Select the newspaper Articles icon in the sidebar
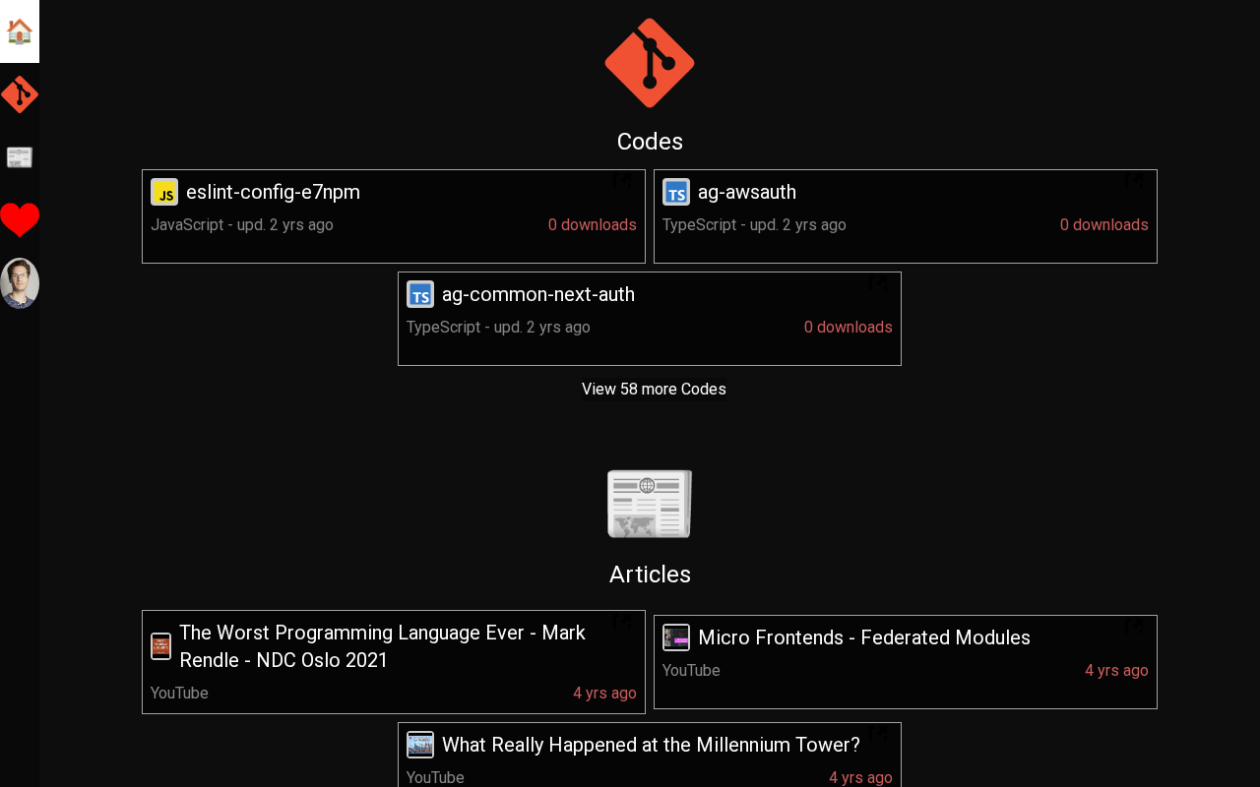 pyautogui.click(x=20, y=157)
